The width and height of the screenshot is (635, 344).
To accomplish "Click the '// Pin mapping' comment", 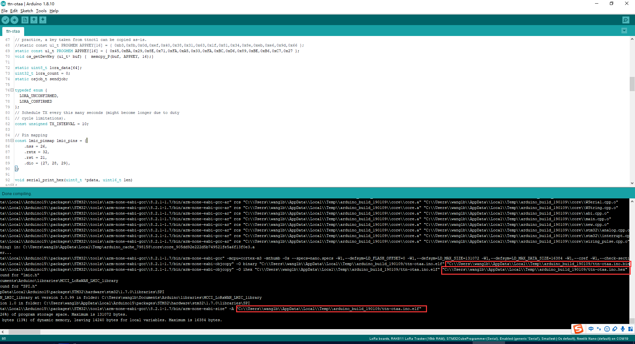I will tap(31, 135).
